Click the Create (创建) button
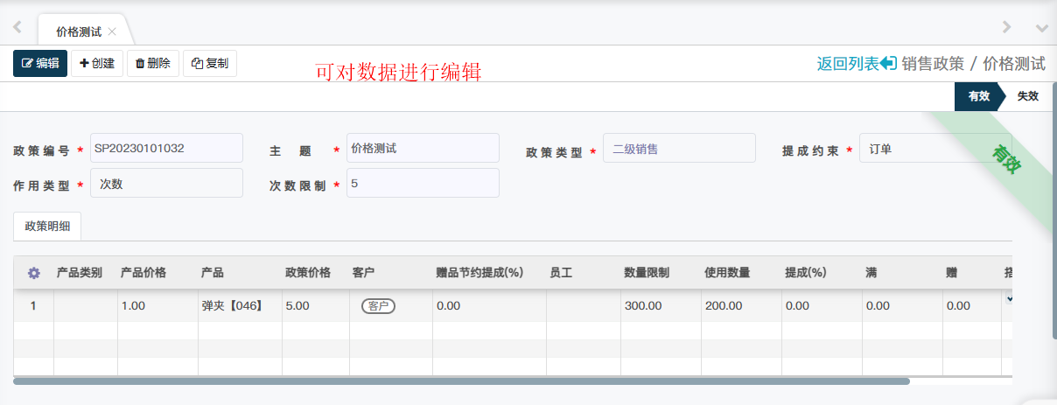This screenshot has width=1057, height=405. [97, 63]
